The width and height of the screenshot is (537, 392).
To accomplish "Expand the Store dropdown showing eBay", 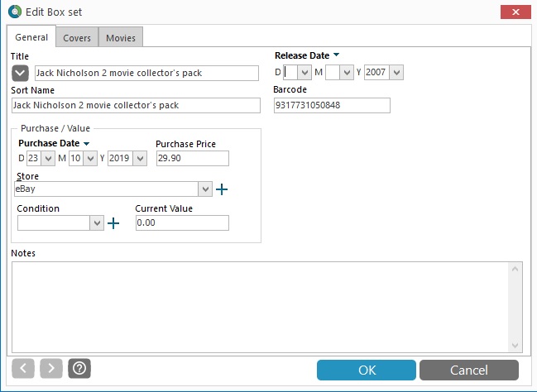I will [205, 189].
